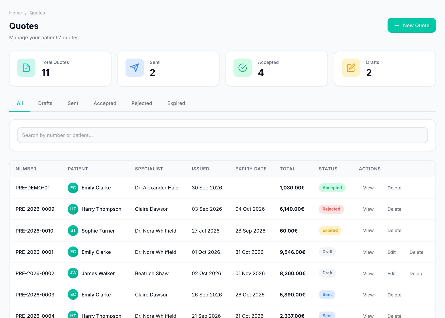The height and width of the screenshot is (318, 445).
Task: Edit draft quote PRE-2026-0002
Action: click(x=391, y=274)
